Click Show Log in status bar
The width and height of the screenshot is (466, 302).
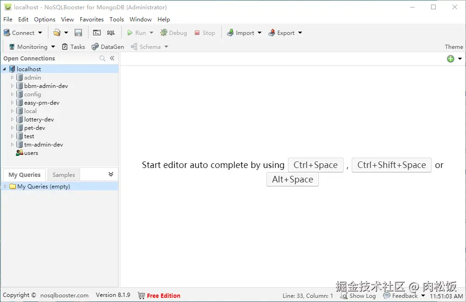pyautogui.click(x=358, y=295)
